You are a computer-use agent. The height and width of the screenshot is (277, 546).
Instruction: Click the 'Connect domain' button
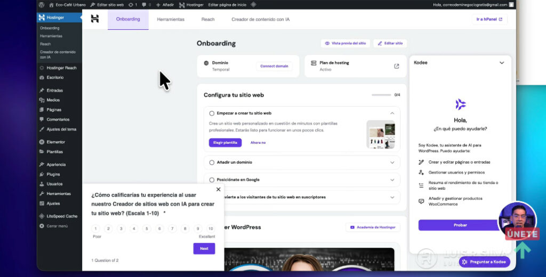pos(275,66)
